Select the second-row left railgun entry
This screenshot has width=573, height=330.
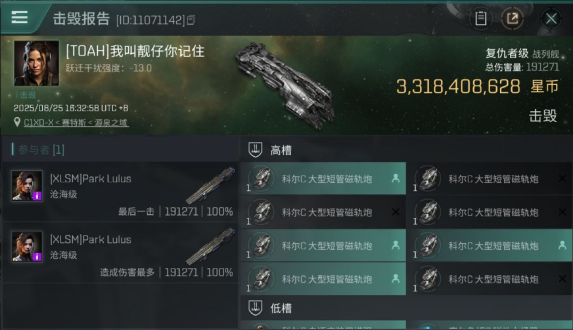tap(323, 212)
